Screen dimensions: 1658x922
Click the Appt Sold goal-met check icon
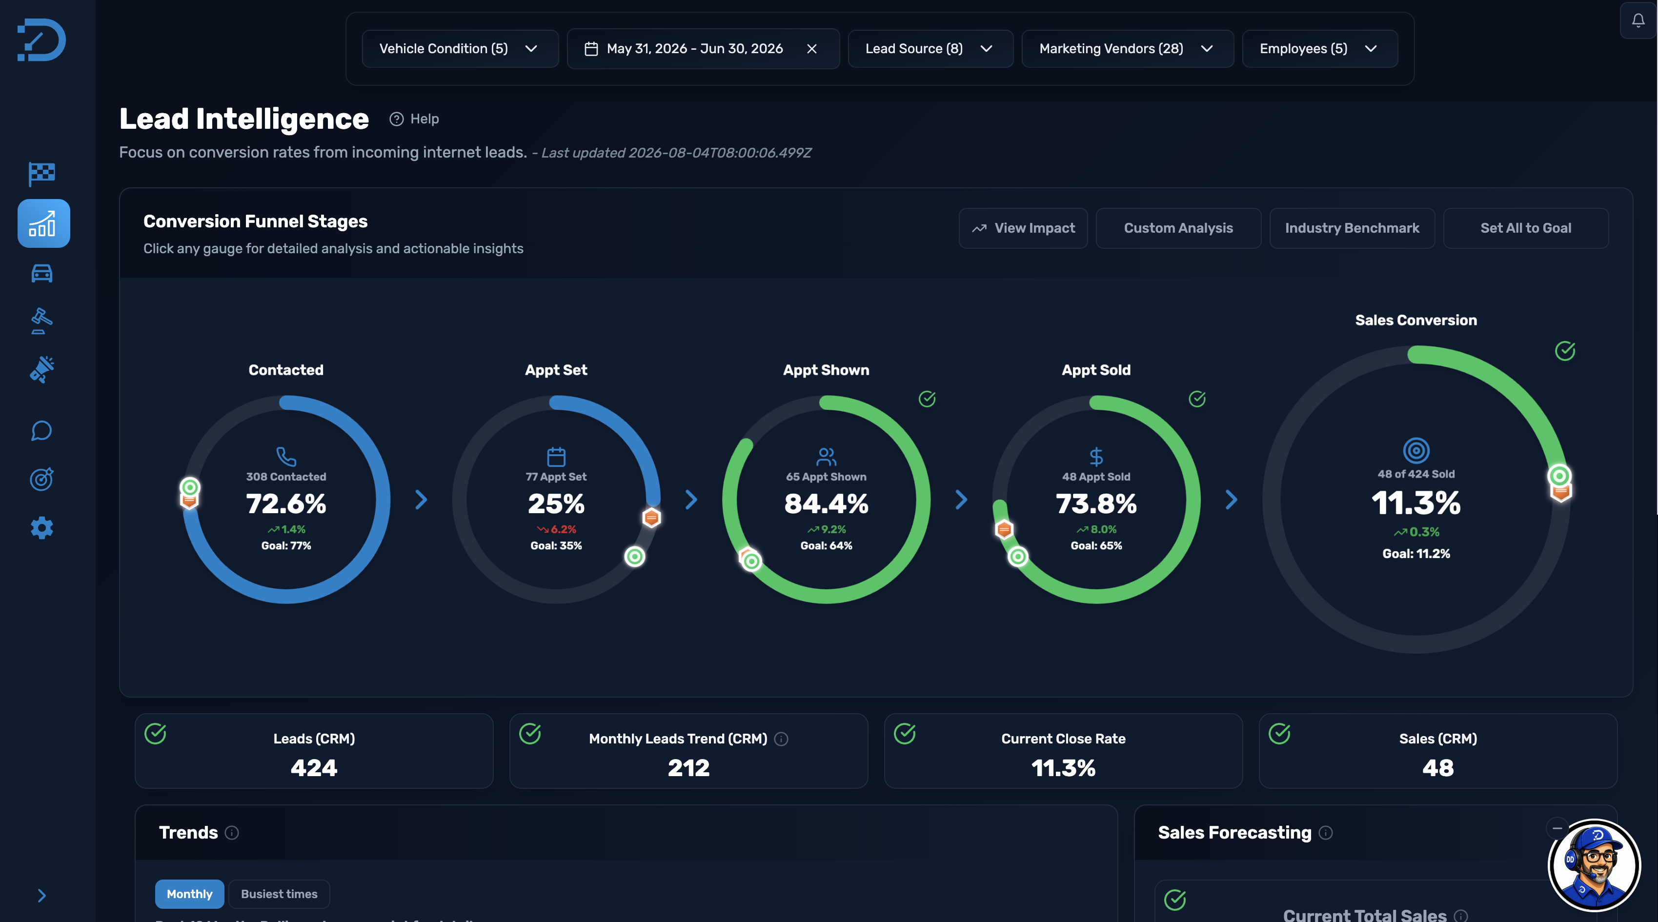(1197, 399)
